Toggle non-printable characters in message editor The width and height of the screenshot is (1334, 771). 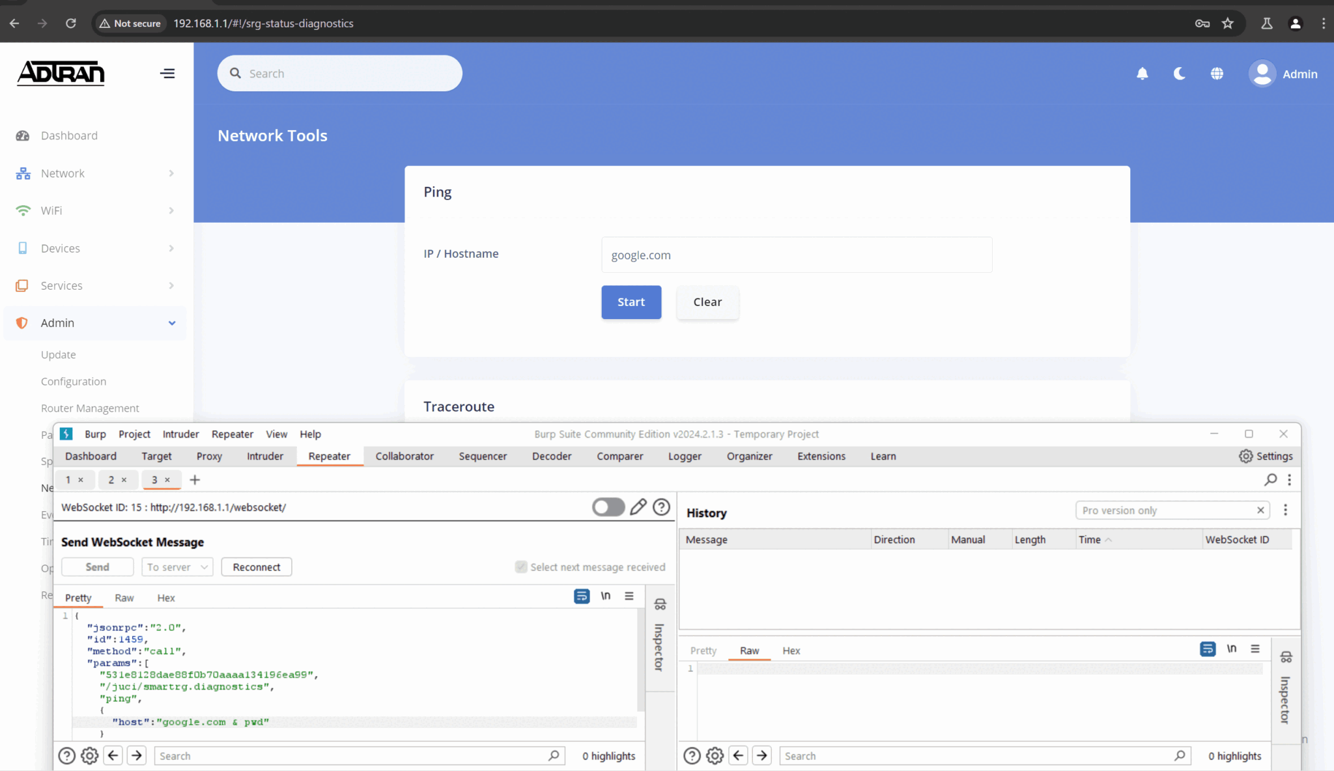pyautogui.click(x=605, y=596)
